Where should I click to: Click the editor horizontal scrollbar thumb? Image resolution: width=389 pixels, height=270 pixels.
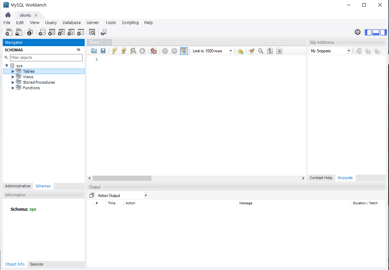[122, 178]
